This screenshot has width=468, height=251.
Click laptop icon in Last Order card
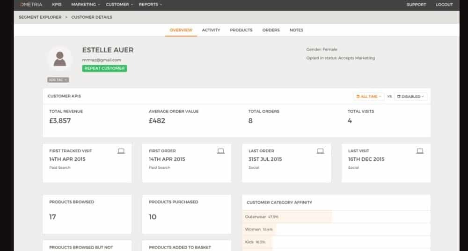tap(321, 151)
